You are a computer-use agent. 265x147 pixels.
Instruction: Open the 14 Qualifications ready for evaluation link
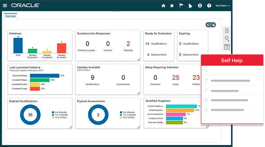click(156, 44)
